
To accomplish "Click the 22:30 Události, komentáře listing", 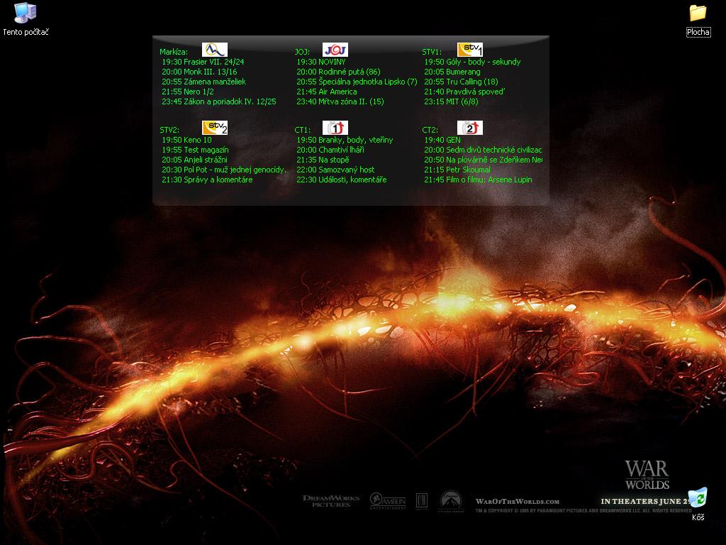I will 341,180.
